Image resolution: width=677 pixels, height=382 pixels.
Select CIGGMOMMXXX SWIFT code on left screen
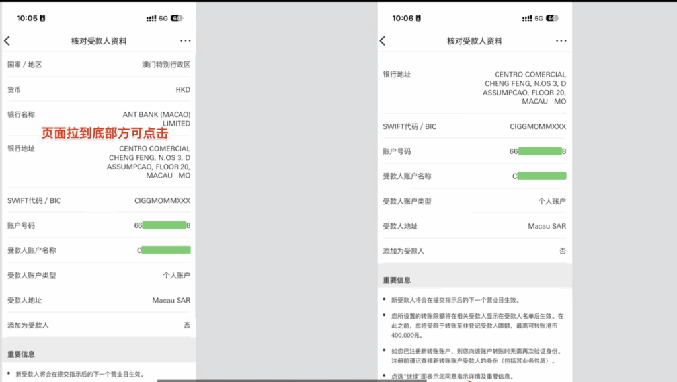click(x=163, y=201)
